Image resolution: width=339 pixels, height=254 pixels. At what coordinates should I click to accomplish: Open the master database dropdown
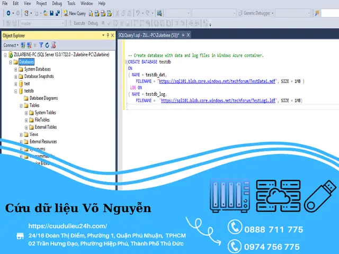click(x=42, y=23)
